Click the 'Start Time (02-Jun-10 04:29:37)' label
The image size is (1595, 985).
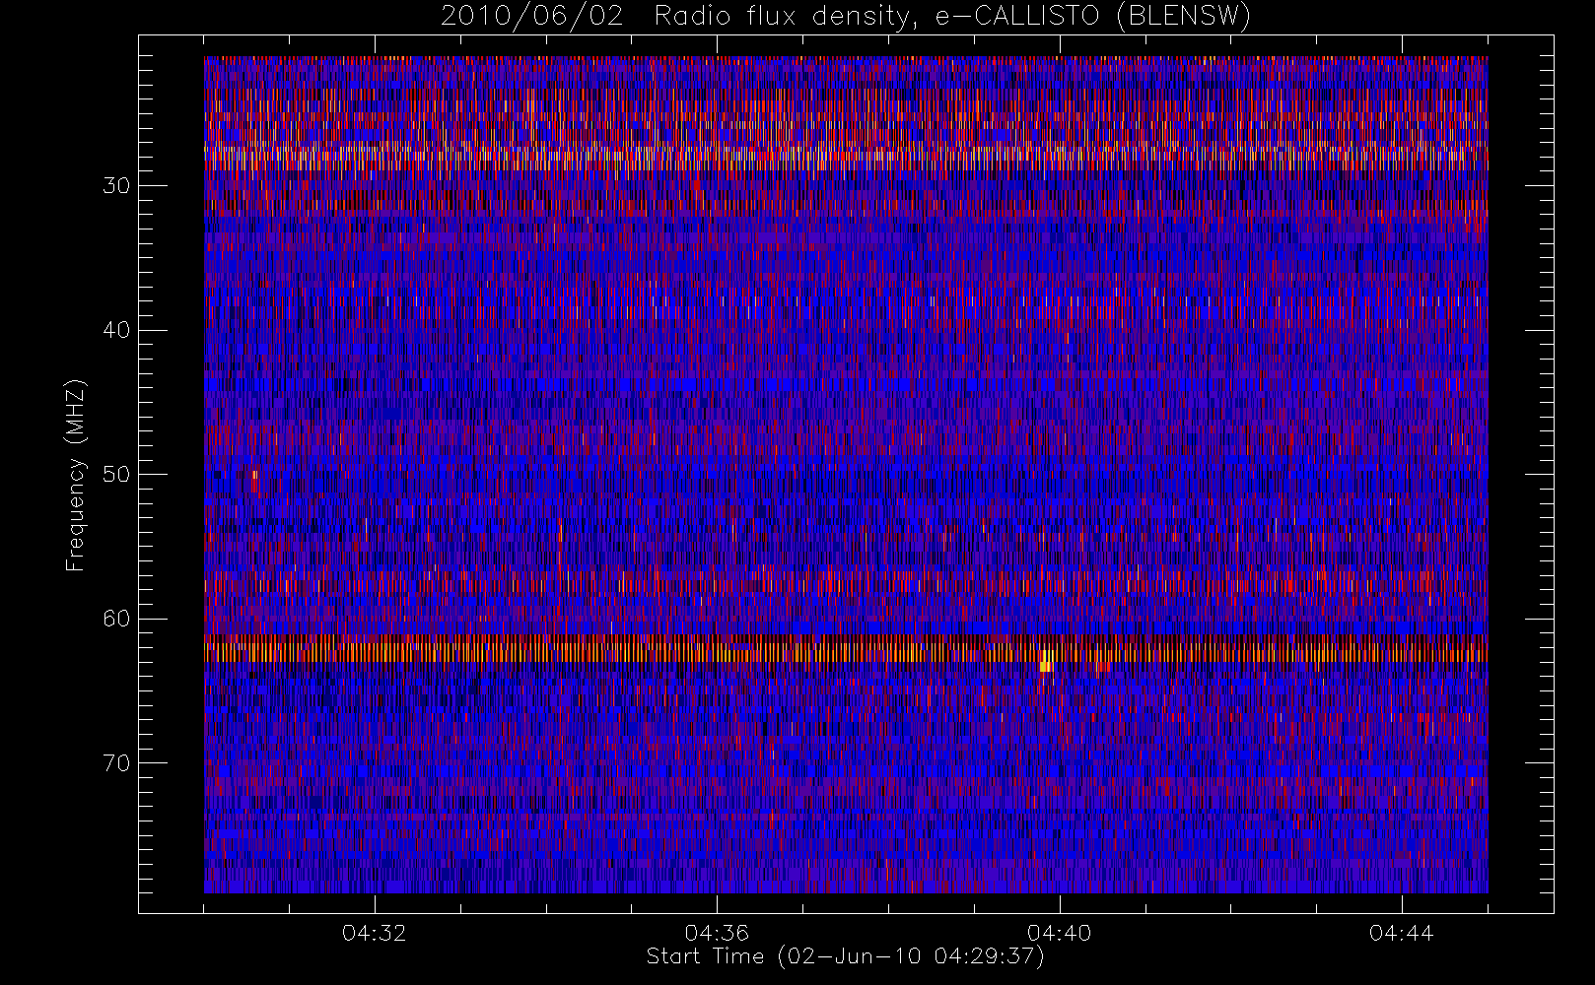[845, 956]
